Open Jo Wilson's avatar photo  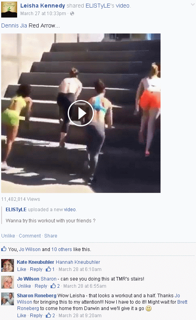(8, 282)
